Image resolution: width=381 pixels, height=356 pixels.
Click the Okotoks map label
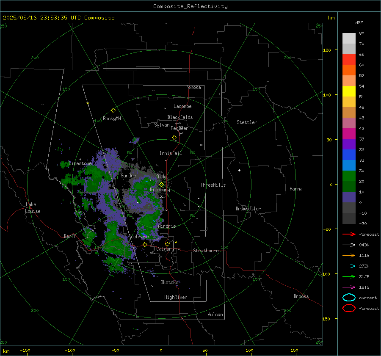[169, 282]
